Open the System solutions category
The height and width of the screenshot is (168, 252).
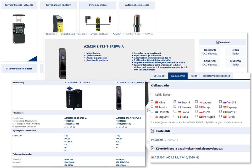coord(98,5)
